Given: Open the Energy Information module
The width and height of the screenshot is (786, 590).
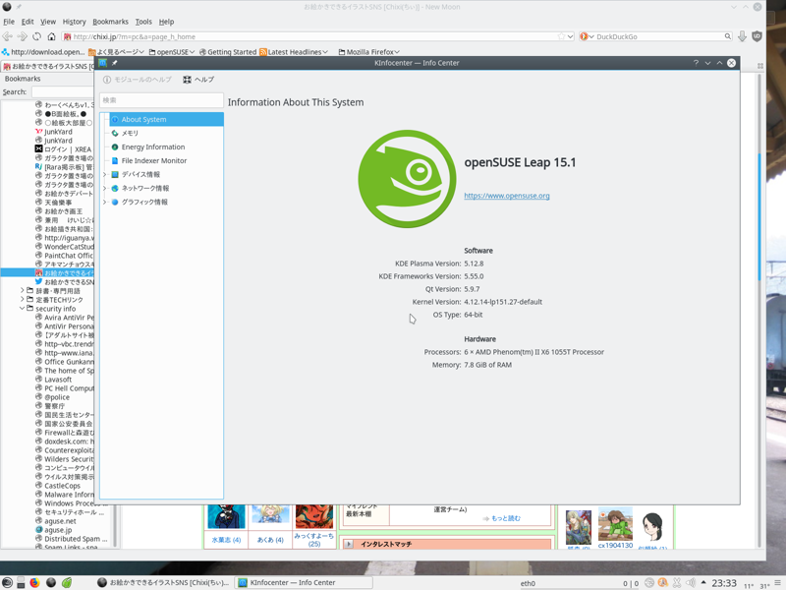Looking at the screenshot, I should coord(152,147).
